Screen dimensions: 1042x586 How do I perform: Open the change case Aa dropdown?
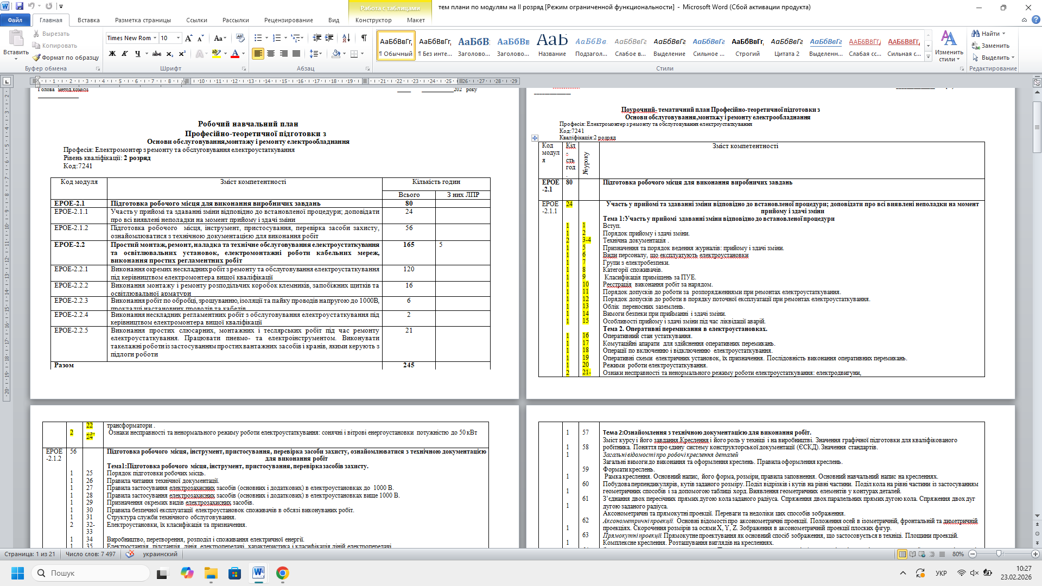click(x=219, y=38)
